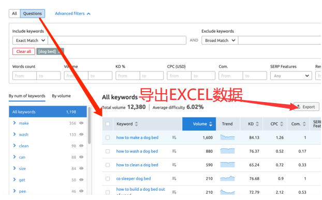Check the select-all checkbox in table header
The image size is (322, 200).
pyautogui.click(x=108, y=124)
